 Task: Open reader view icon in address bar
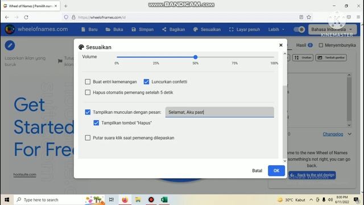click(301, 17)
